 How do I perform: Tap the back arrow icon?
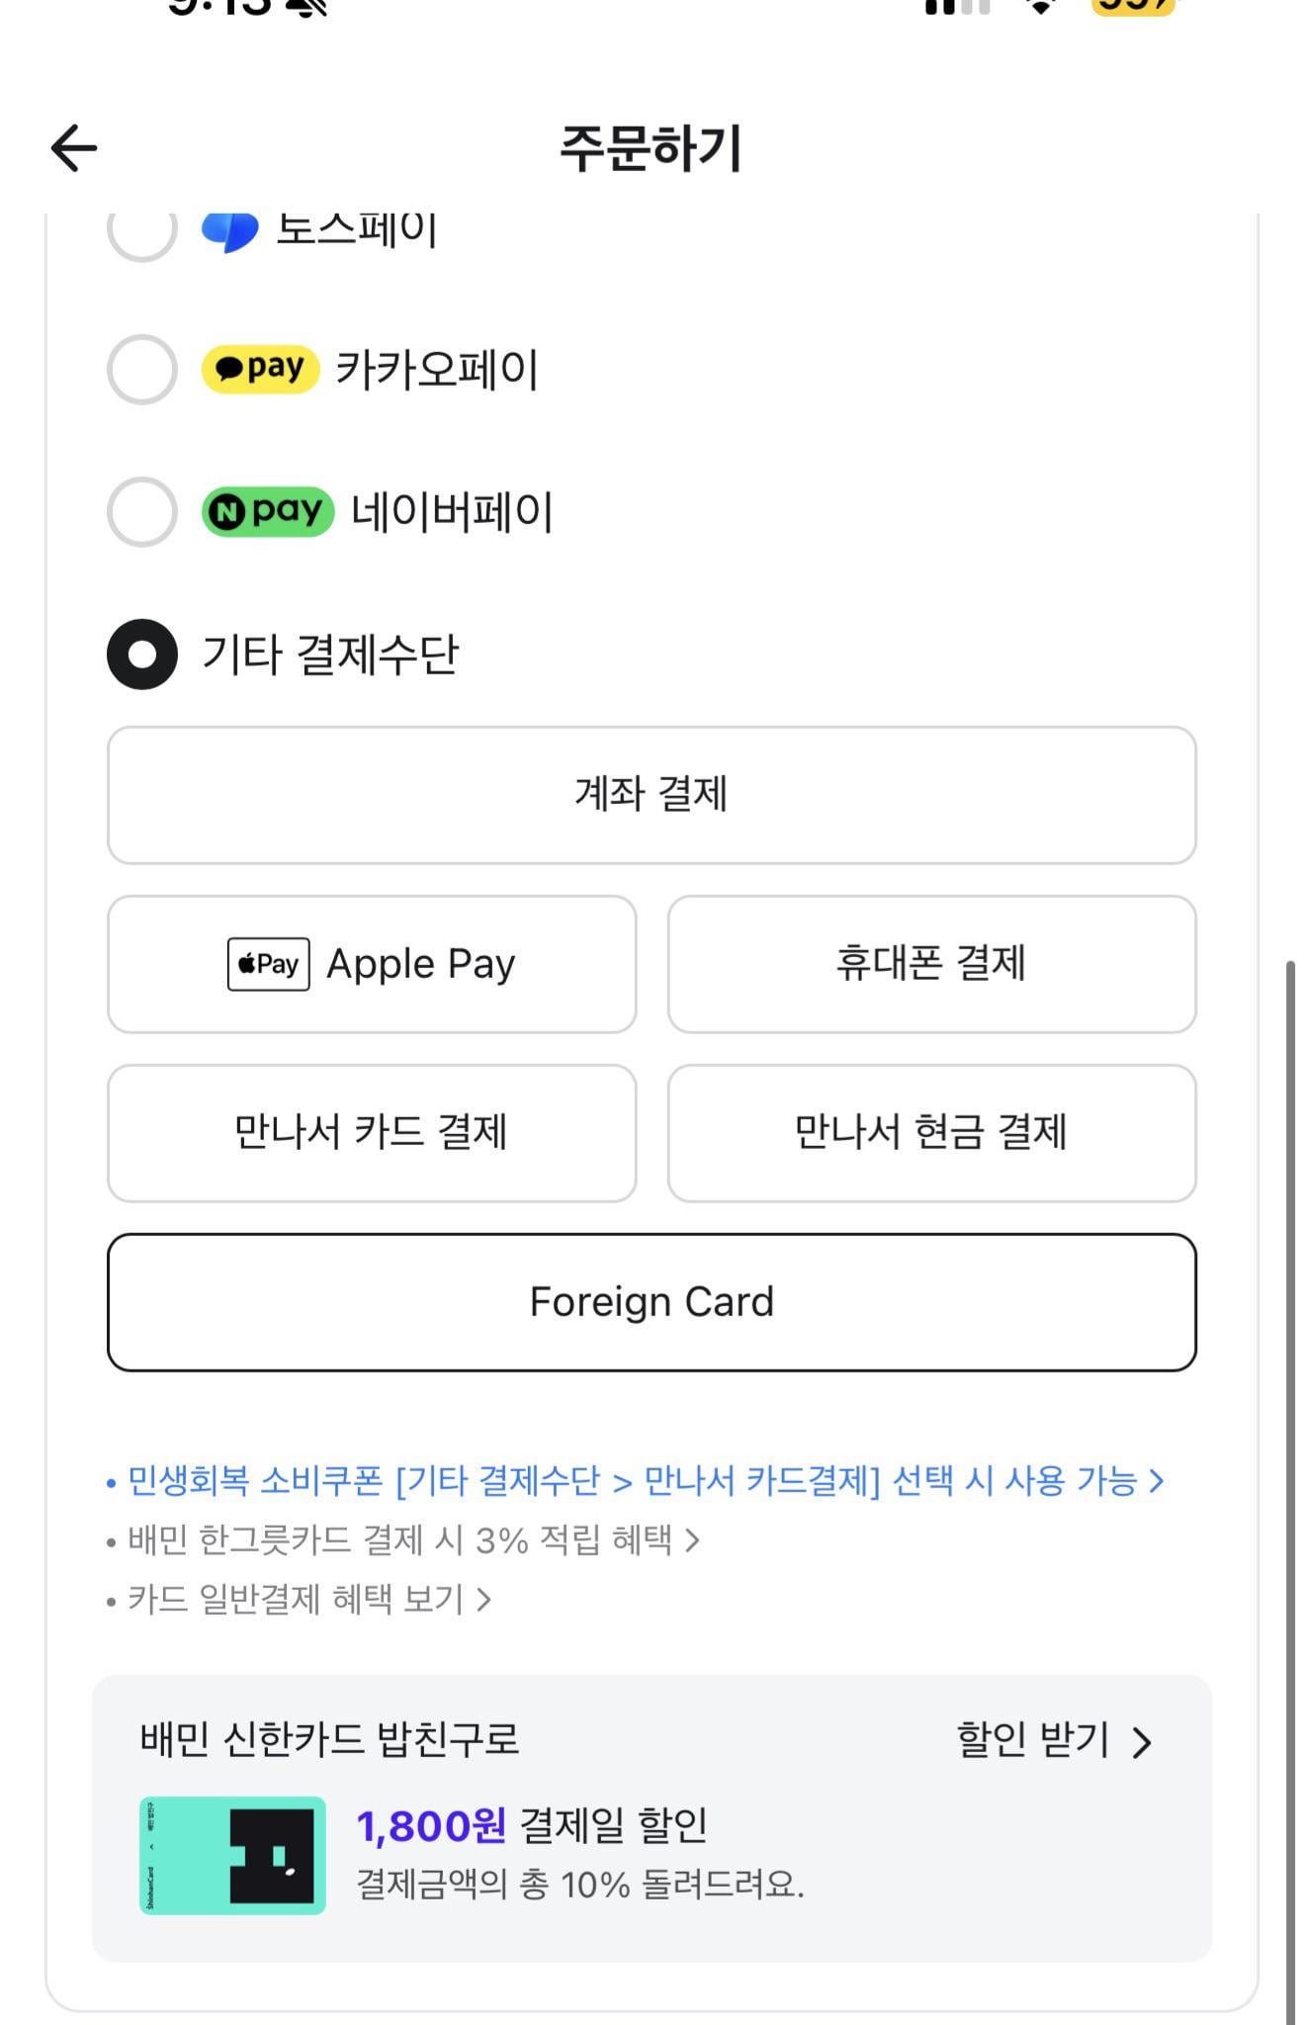[x=74, y=148]
